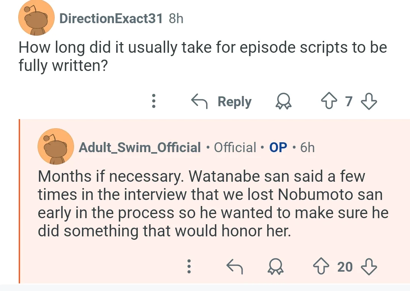This screenshot has width=410, height=291.
Task: Open Adult_Swim_Official's profile avatar
Action: [x=56, y=146]
